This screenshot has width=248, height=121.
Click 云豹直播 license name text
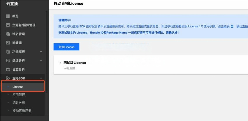(69, 68)
